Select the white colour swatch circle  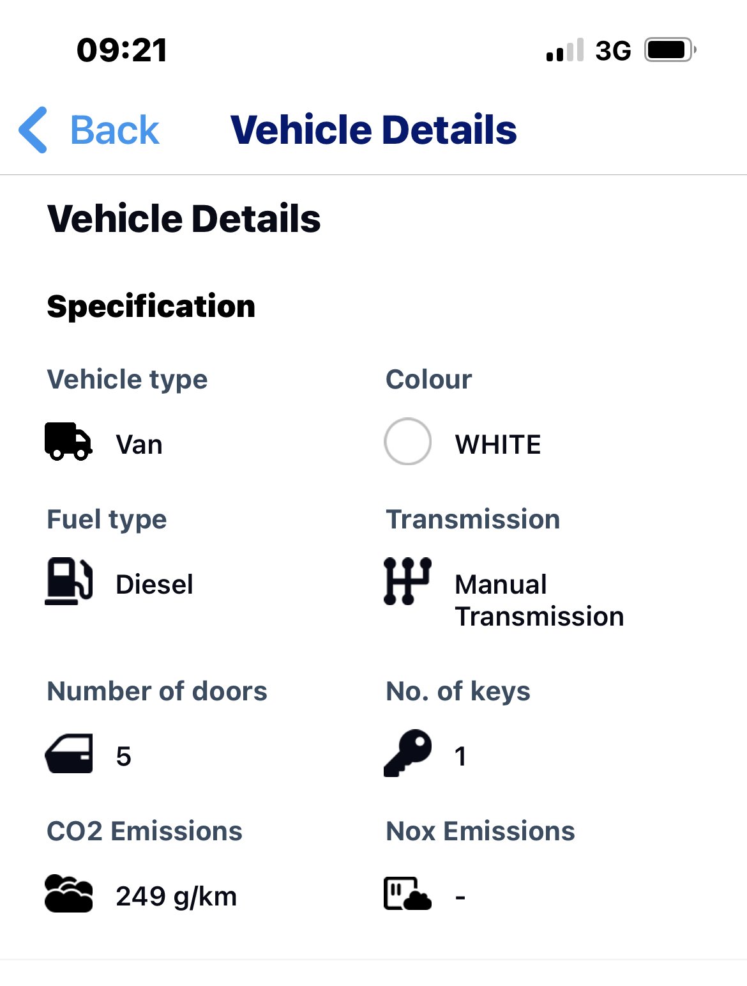407,442
